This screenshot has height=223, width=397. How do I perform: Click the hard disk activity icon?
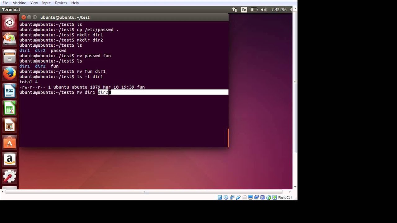pyautogui.click(x=220, y=197)
